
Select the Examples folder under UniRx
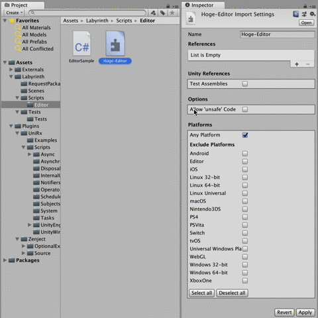(x=42, y=140)
